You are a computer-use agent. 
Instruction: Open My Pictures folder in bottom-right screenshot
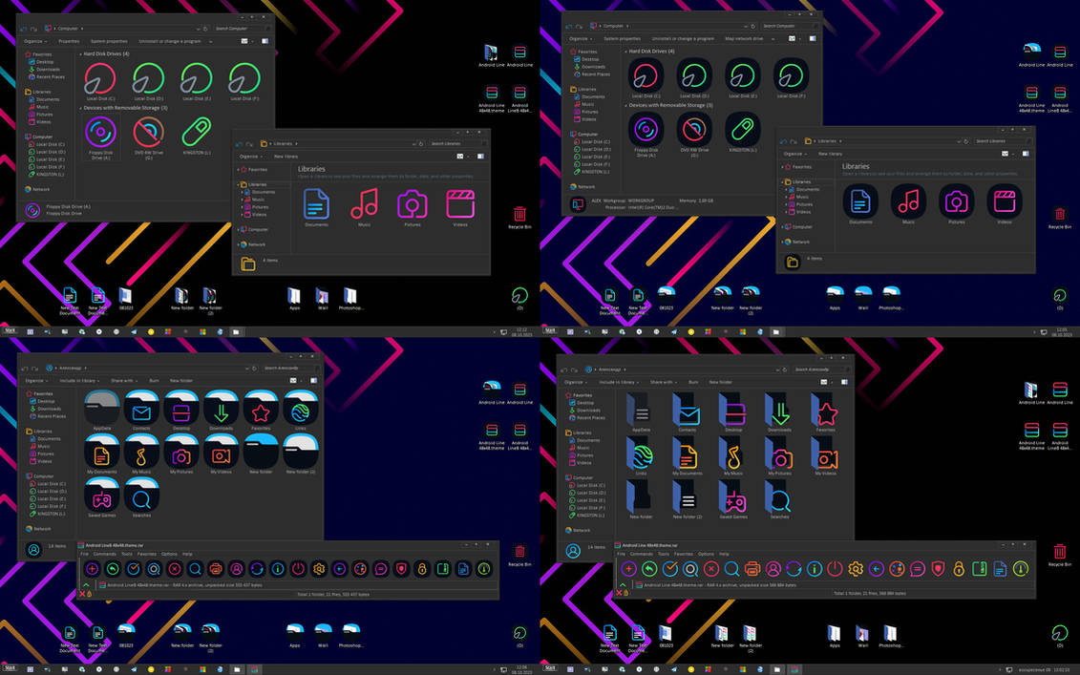[779, 456]
